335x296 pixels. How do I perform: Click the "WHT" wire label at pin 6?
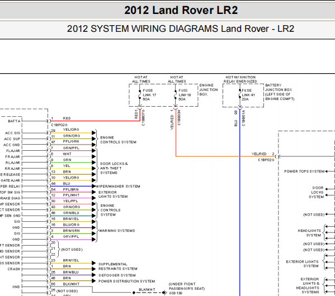pos(67,154)
